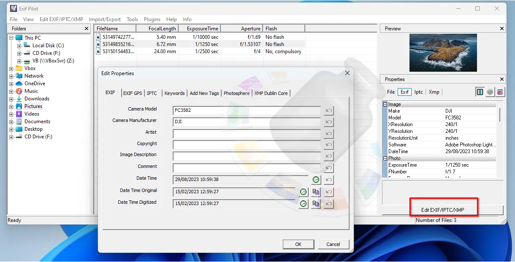Show the File properties tab
This screenshot has height=262, width=515.
coord(391,92)
